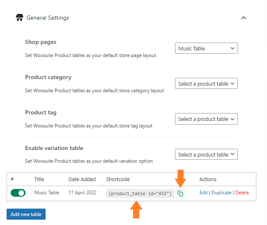Viewport: 267px width, 225px height.
Task: Click the Title column header
Action: [x=39, y=179]
